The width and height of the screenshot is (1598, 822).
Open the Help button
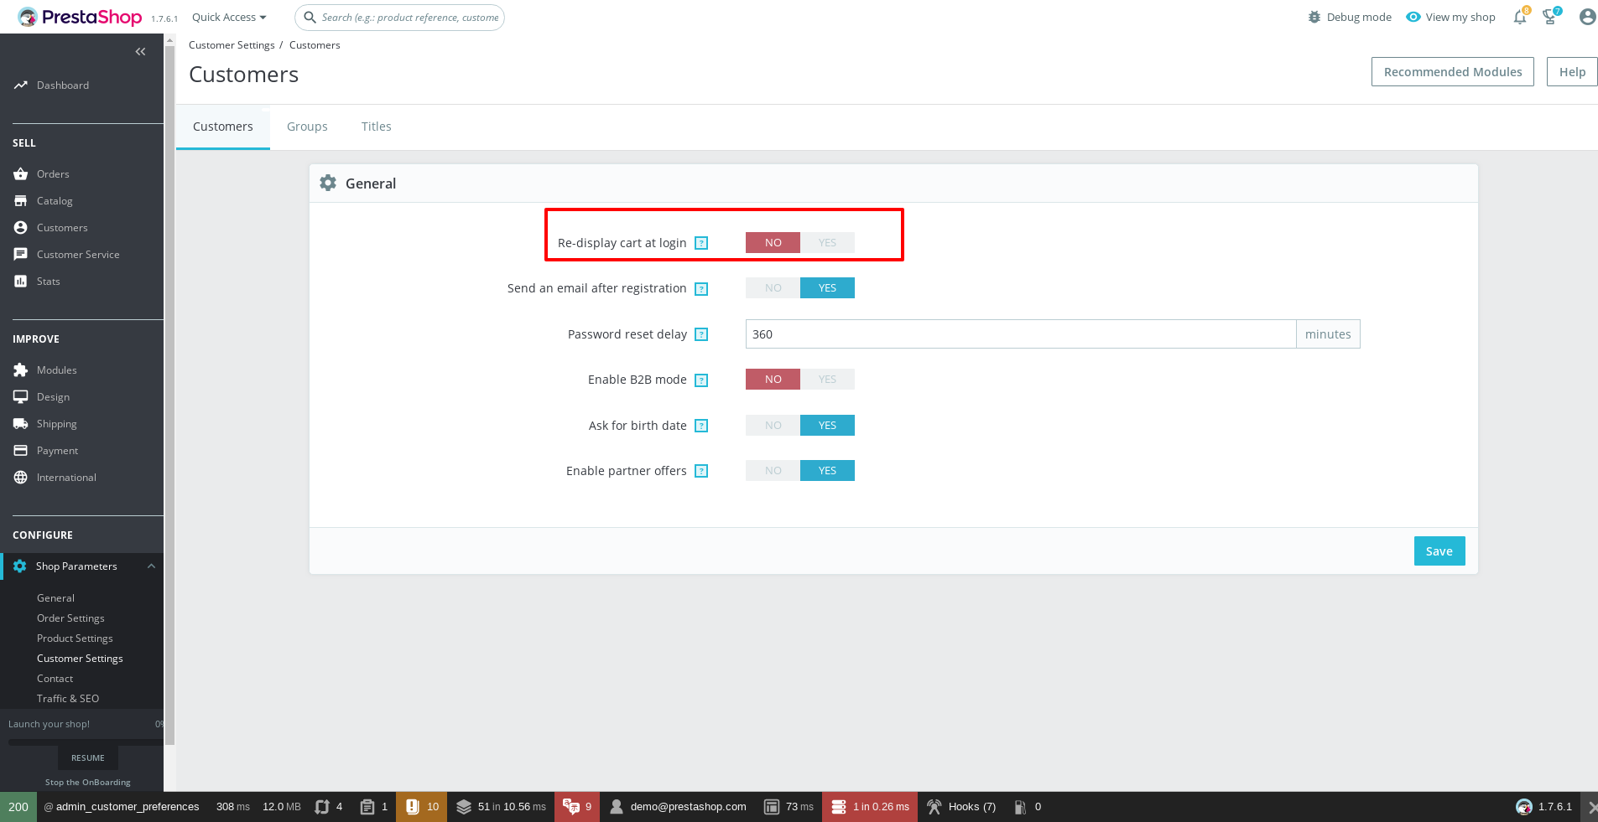tap(1572, 72)
